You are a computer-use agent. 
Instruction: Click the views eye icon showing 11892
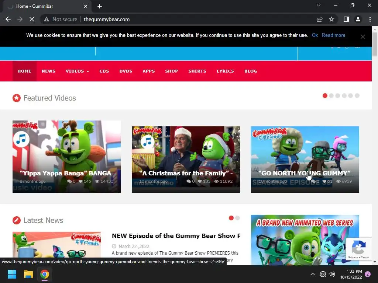tap(216, 181)
